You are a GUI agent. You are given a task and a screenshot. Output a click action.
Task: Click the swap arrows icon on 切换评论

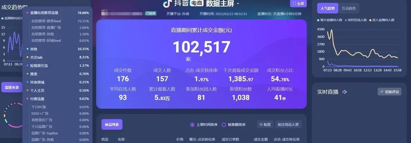[x=381, y=92]
